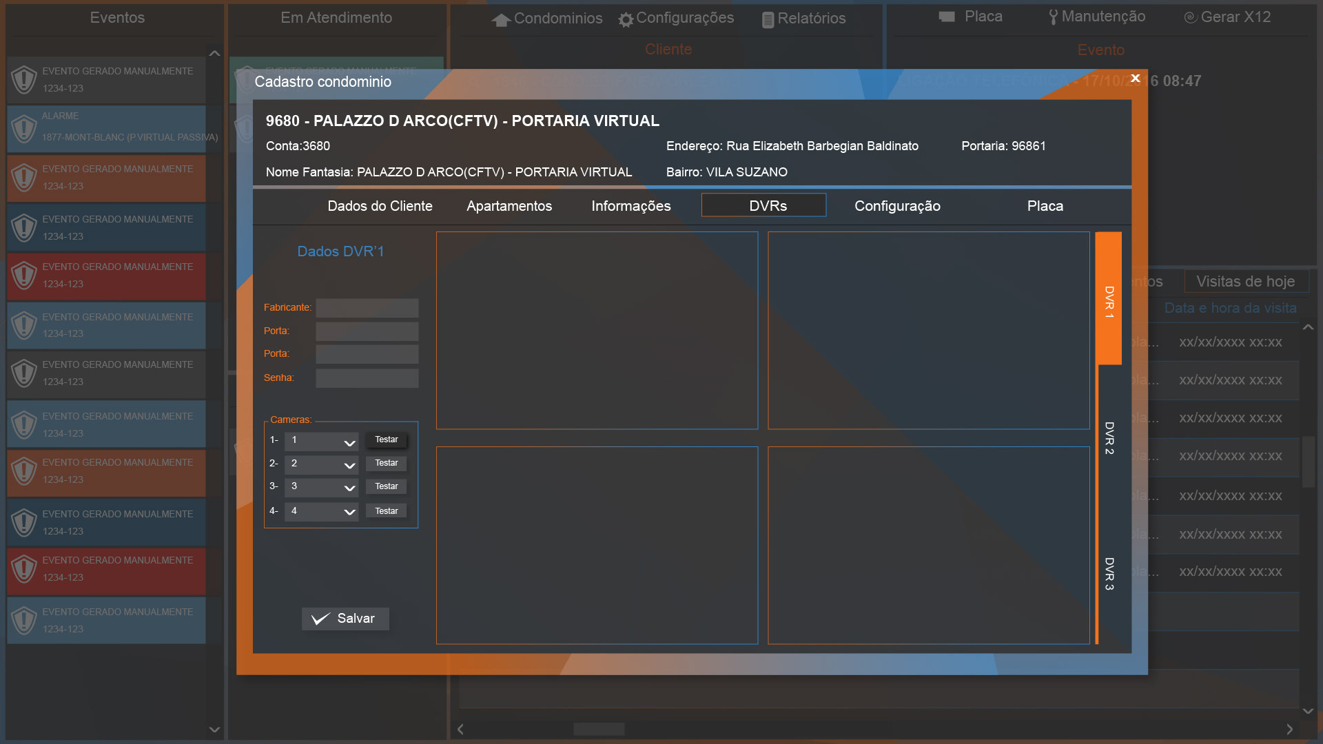The height and width of the screenshot is (744, 1323).
Task: Click the second Porta input field
Action: [367, 354]
